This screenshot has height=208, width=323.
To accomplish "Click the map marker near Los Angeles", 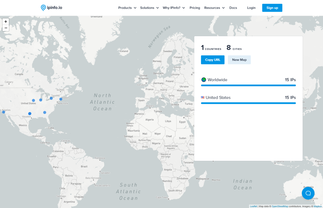I will pos(3,112).
